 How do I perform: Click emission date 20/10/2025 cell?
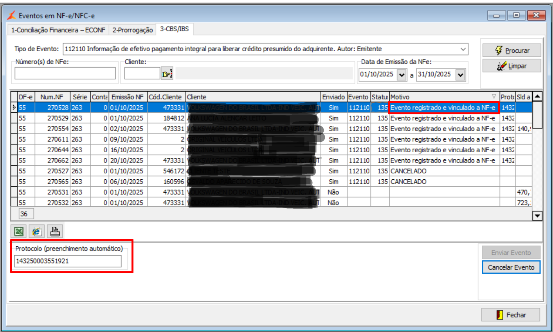coord(128,160)
